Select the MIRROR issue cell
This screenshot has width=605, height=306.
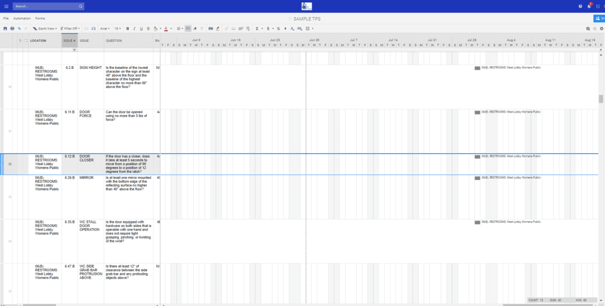90,197
